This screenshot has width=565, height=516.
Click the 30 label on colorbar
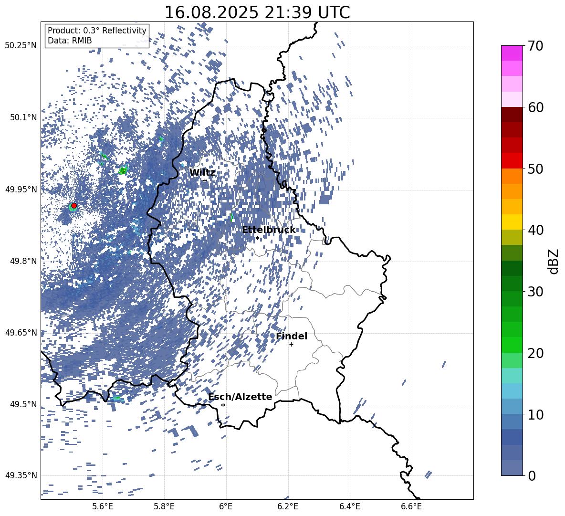(536, 291)
